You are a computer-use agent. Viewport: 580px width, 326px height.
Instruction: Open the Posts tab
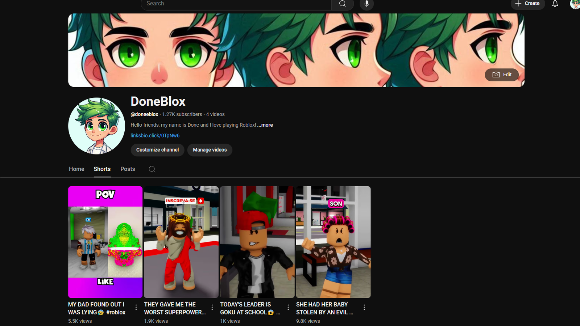(x=128, y=169)
